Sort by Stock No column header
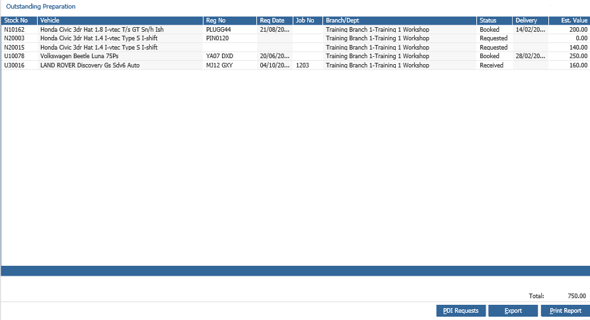This screenshot has width=590, height=320. 18,20
